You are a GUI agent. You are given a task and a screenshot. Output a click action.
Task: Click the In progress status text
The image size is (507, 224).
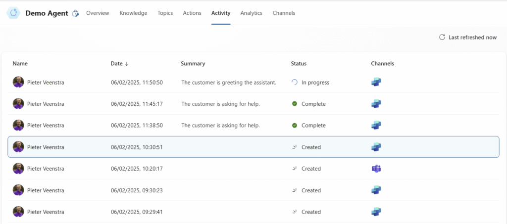315,82
